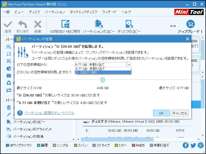206x154 pixels.
Task: Open the Google Plus share icon
Action: coord(201,145)
